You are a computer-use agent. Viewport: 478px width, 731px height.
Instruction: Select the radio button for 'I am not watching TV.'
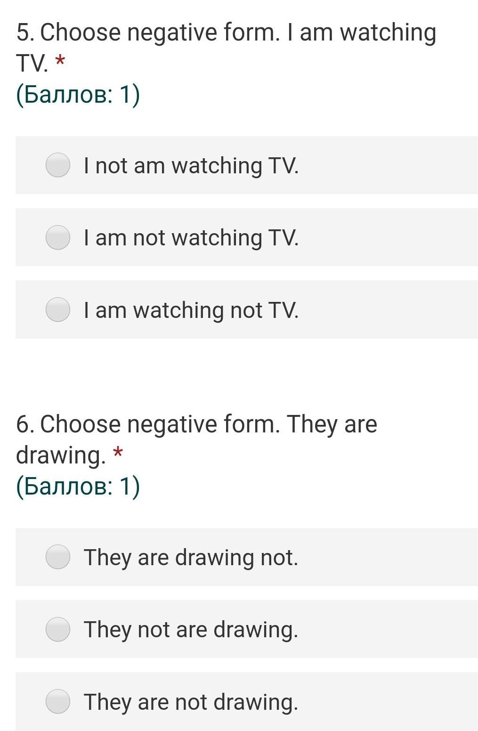tap(58, 237)
